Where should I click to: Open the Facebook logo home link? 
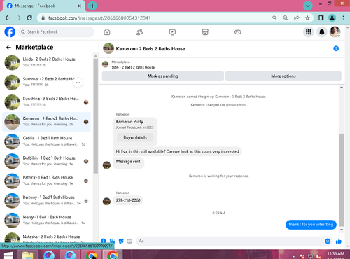(10, 32)
